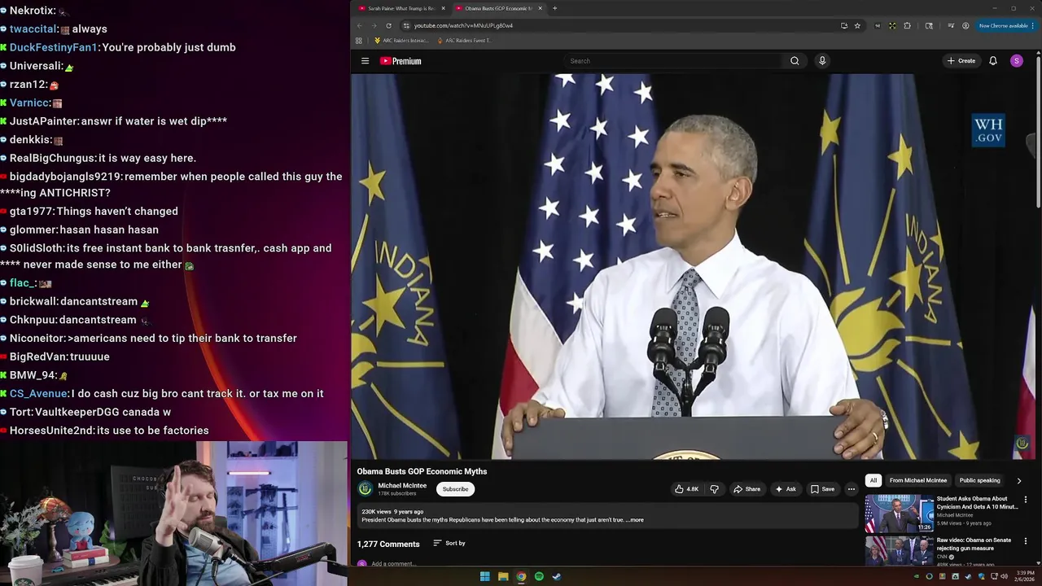The image size is (1042, 586).
Task: Click the channel watermark icon on video
Action: (1022, 444)
